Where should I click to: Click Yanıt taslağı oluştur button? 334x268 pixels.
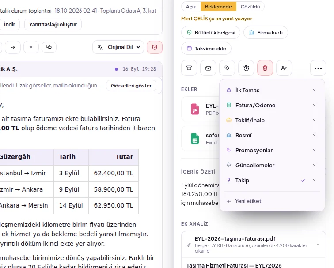[x=53, y=24]
